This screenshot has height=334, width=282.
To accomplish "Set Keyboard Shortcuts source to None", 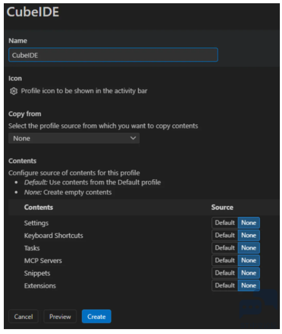I will tap(248, 235).
